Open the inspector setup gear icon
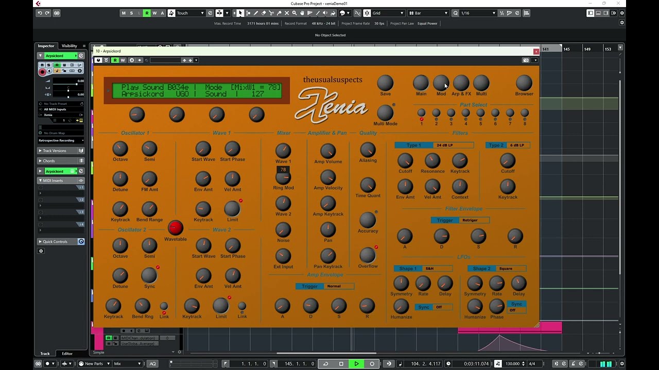This screenshot has width=659, height=370. [x=41, y=251]
